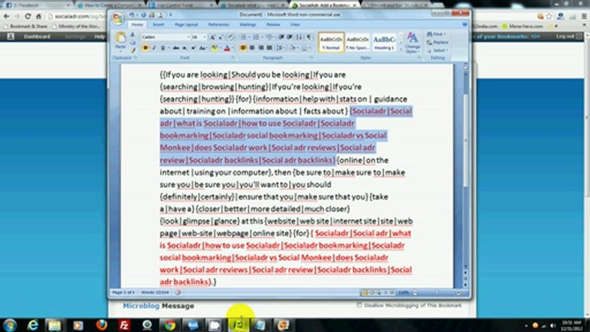Open the font size dropdown
This screenshot has height=332, width=590.
(x=204, y=37)
